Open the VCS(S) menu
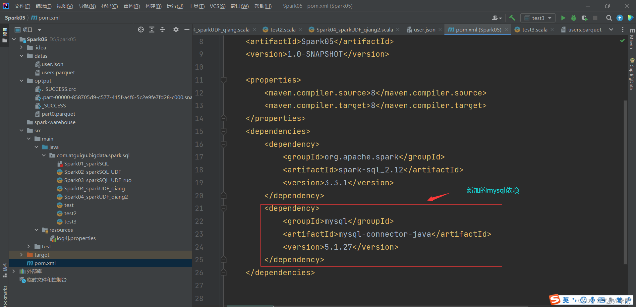636x307 pixels. click(x=217, y=6)
